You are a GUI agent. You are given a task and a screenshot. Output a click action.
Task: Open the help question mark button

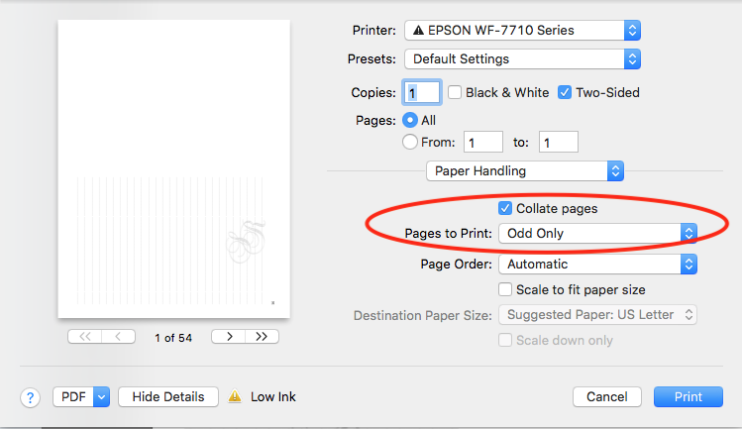(x=30, y=397)
